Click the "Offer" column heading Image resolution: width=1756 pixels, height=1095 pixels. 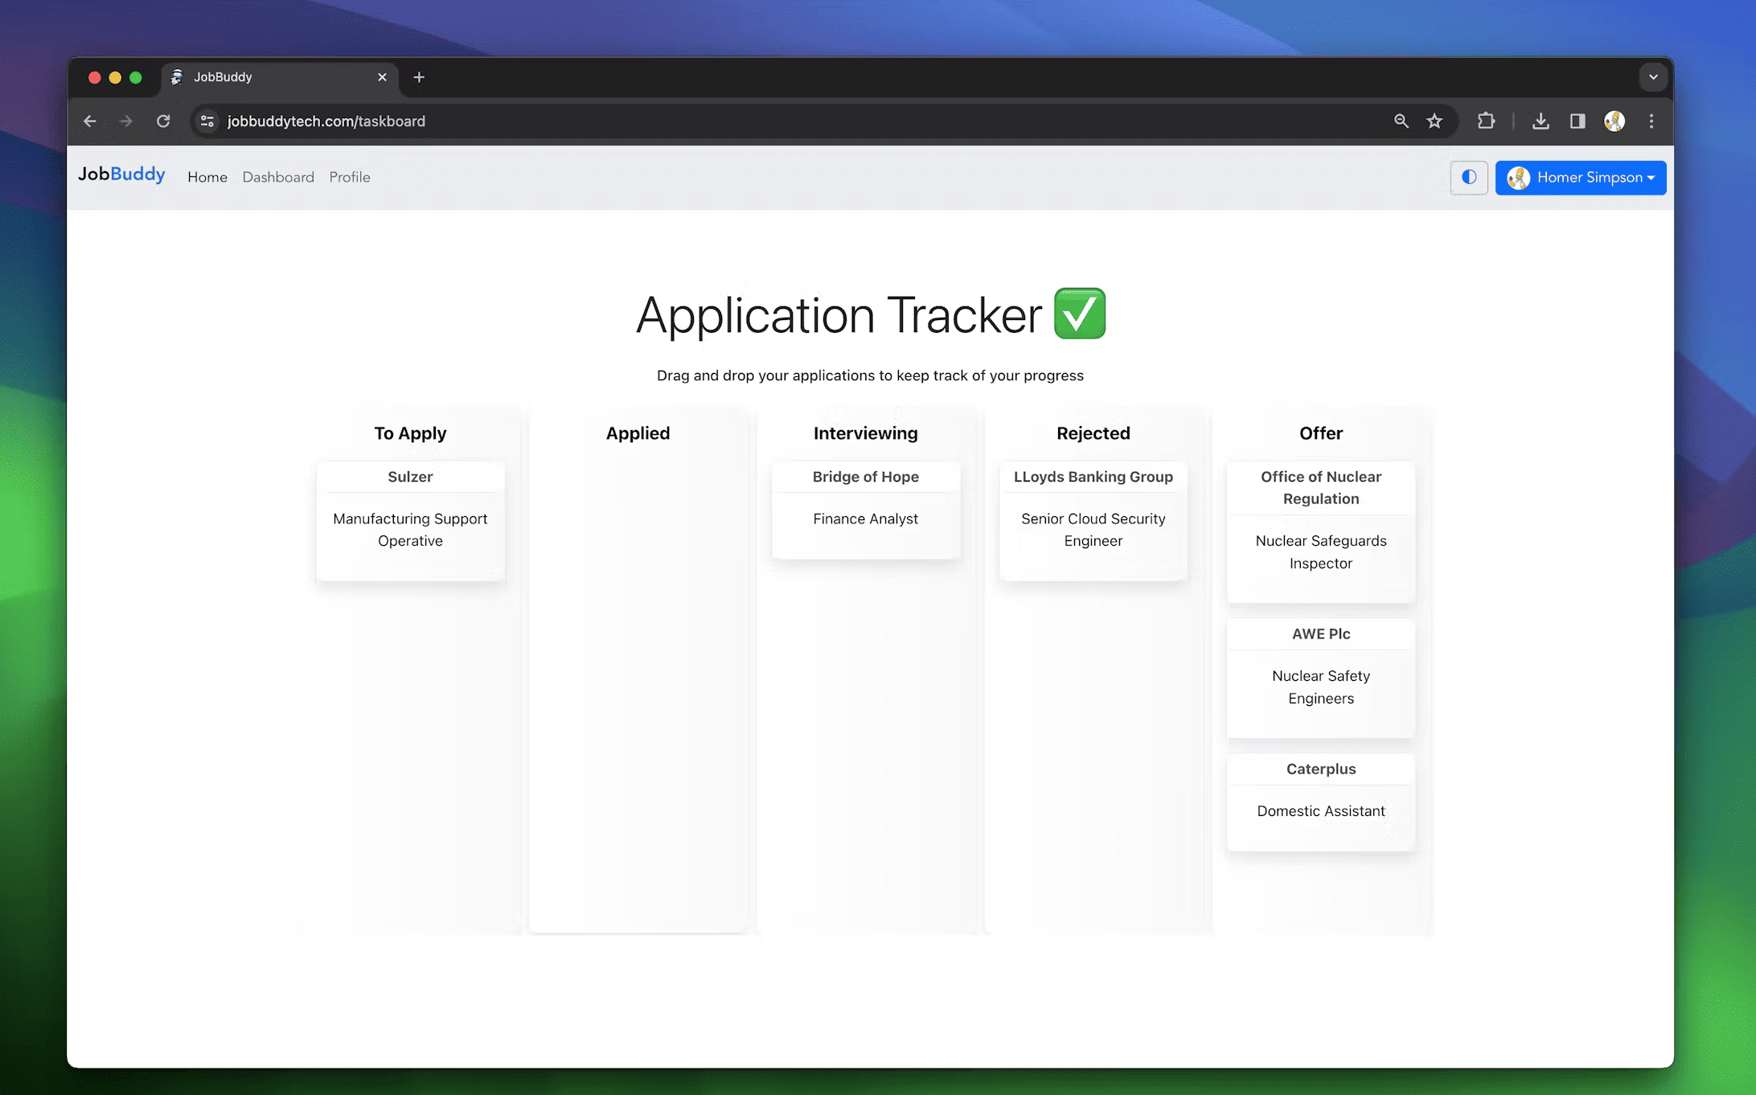tap(1321, 433)
